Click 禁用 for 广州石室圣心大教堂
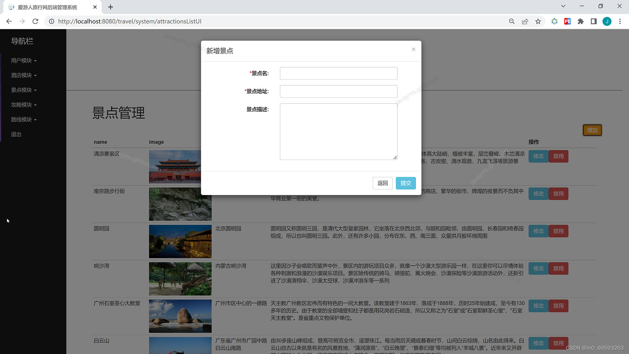629x354 pixels. (x=558, y=306)
